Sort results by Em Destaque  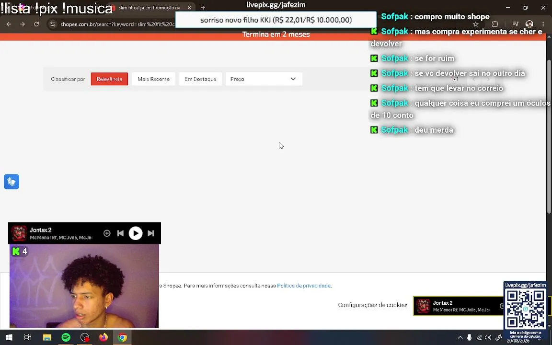point(200,79)
